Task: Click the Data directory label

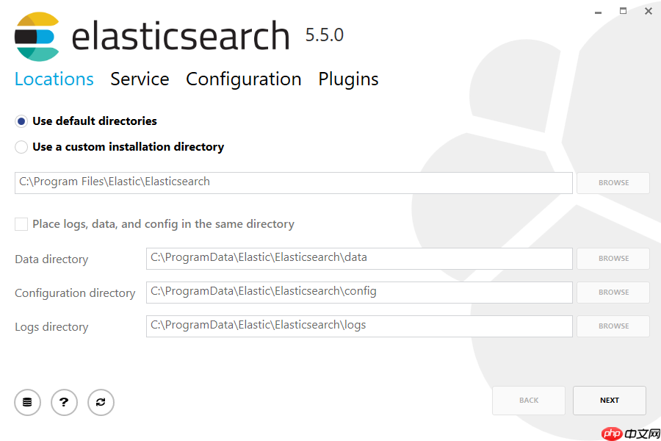Action: pos(51,259)
